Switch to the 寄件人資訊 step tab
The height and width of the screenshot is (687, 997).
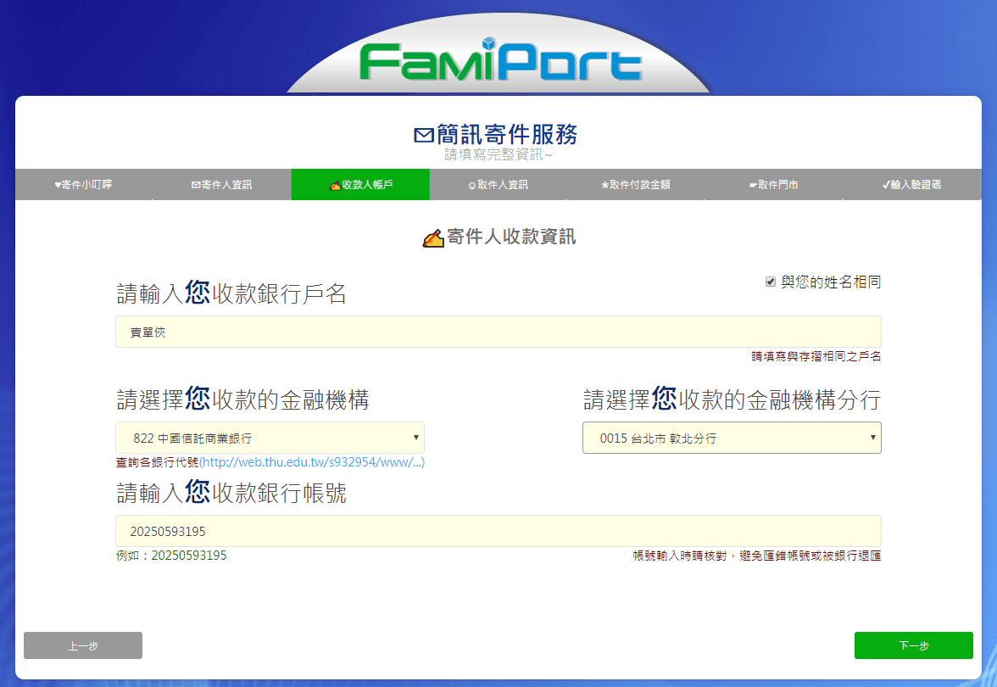click(x=222, y=185)
